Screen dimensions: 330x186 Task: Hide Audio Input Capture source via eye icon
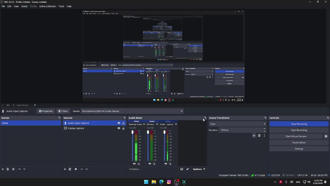[x=119, y=123]
